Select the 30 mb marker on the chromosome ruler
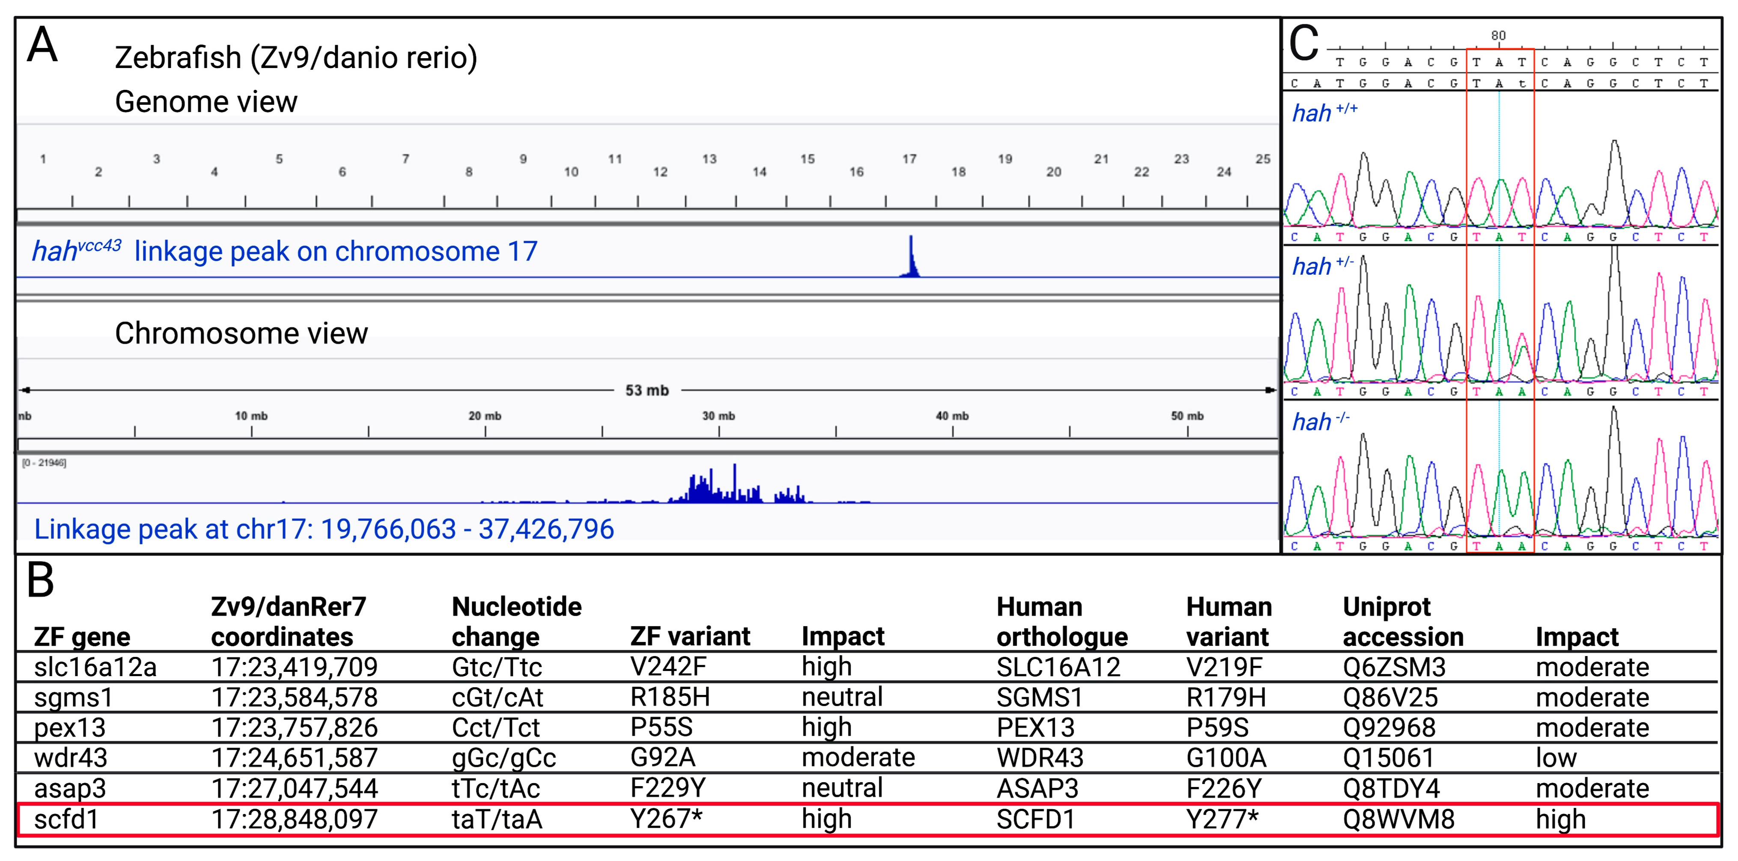This screenshot has width=1738, height=861. point(718,416)
